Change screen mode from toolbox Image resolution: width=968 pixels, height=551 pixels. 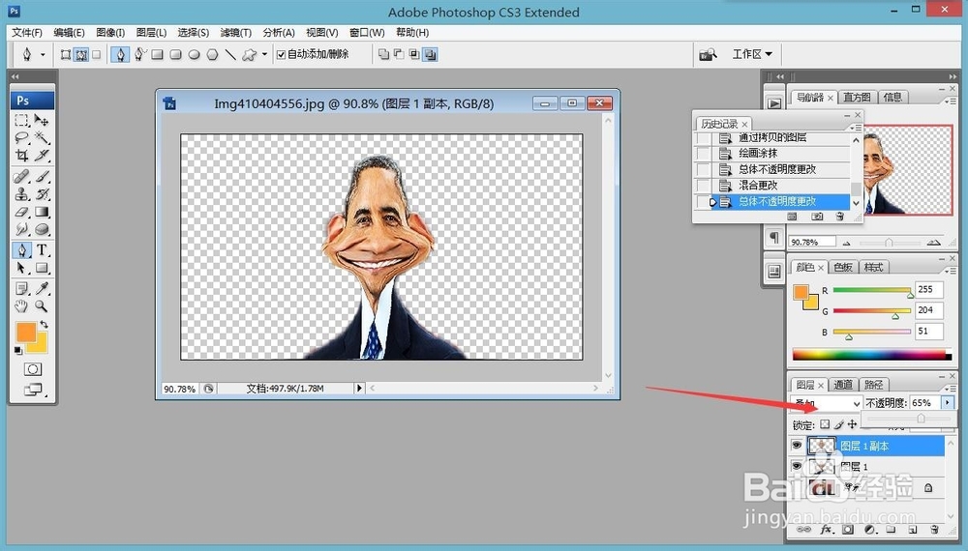(x=33, y=389)
